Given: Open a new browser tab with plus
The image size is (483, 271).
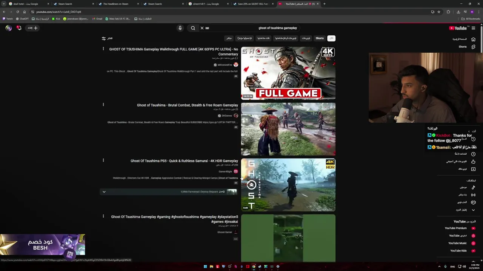Looking at the screenshot, I should (x=325, y=4).
